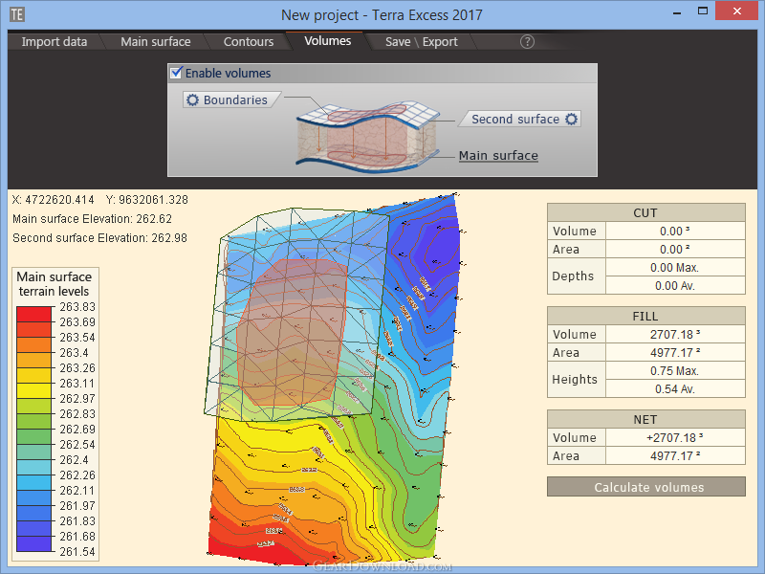765x574 pixels.
Task: Click the Second surface Elevation: 262.98 readout
Action: tap(100, 237)
